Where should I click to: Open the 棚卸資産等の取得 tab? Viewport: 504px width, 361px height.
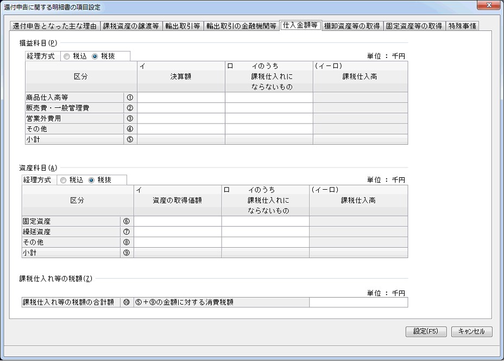[352, 26]
